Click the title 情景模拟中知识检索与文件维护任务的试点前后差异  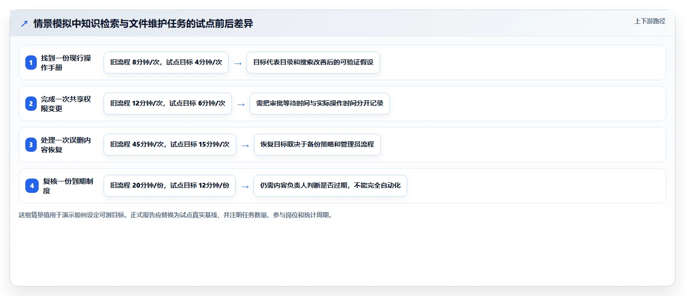[143, 24]
